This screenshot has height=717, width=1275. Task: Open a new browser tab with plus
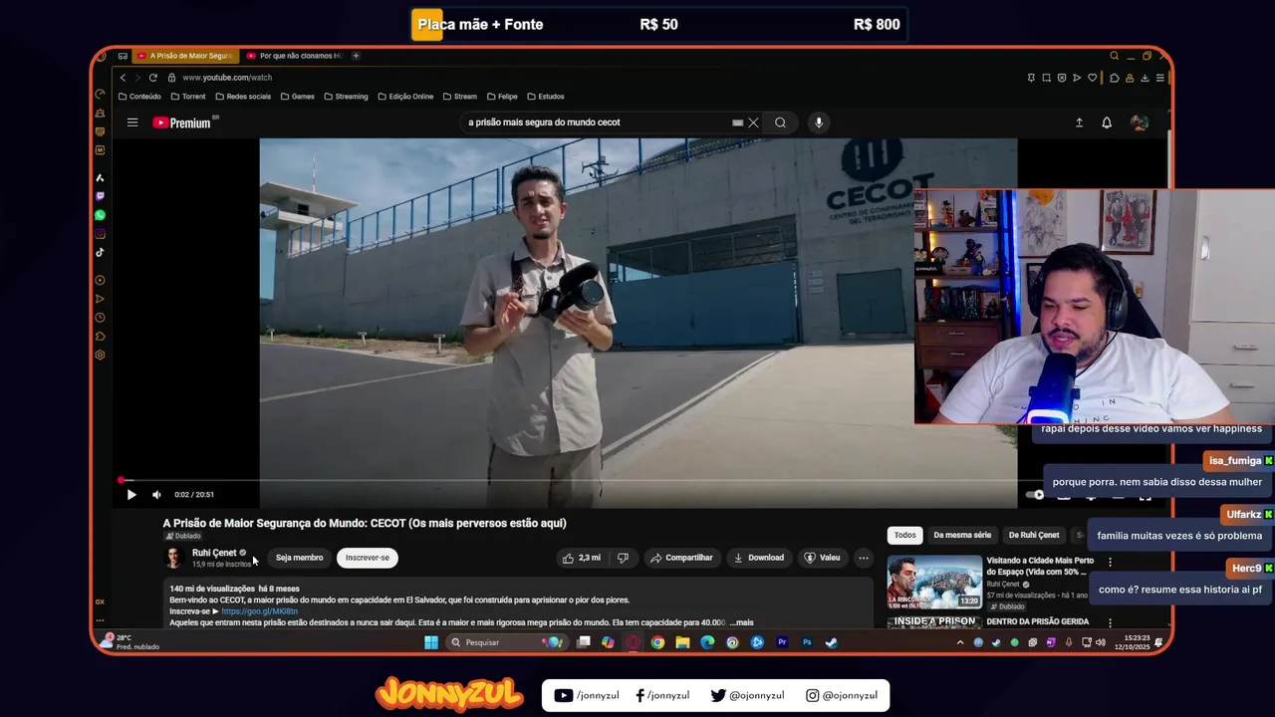356,56
